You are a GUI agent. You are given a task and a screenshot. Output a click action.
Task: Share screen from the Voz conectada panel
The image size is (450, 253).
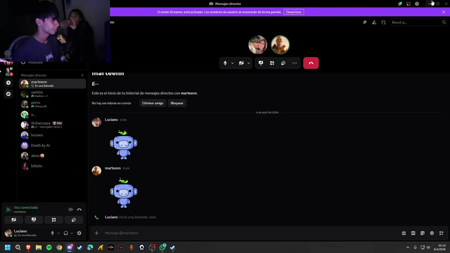[x=34, y=220]
